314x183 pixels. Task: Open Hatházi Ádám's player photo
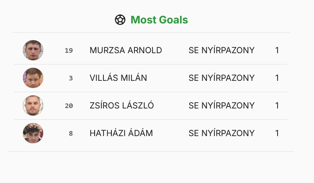tap(33, 133)
